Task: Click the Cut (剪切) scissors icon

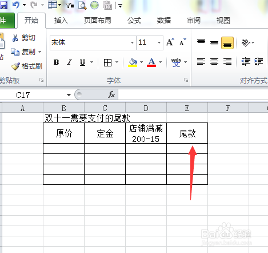Action: click(x=15, y=38)
